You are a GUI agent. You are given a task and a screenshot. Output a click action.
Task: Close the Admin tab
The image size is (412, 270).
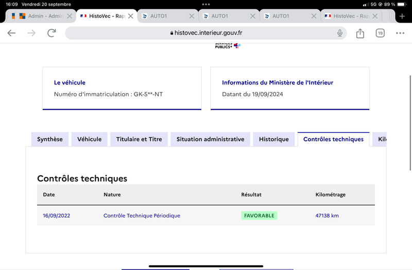click(x=70, y=16)
